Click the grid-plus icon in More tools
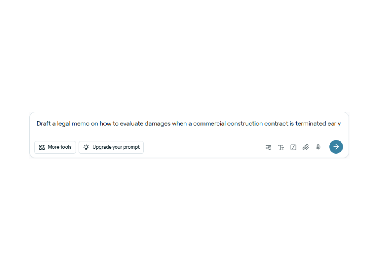This screenshot has width=382, height=266. click(42, 147)
